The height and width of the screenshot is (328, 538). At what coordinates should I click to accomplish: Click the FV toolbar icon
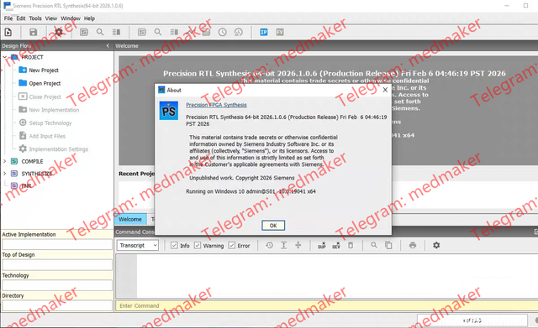pos(280,32)
